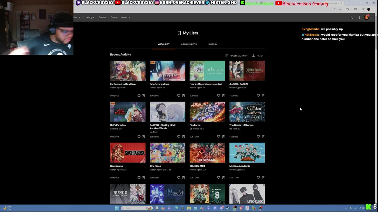Open the Link Click thumbnail
The image size is (378, 212).
(247, 194)
